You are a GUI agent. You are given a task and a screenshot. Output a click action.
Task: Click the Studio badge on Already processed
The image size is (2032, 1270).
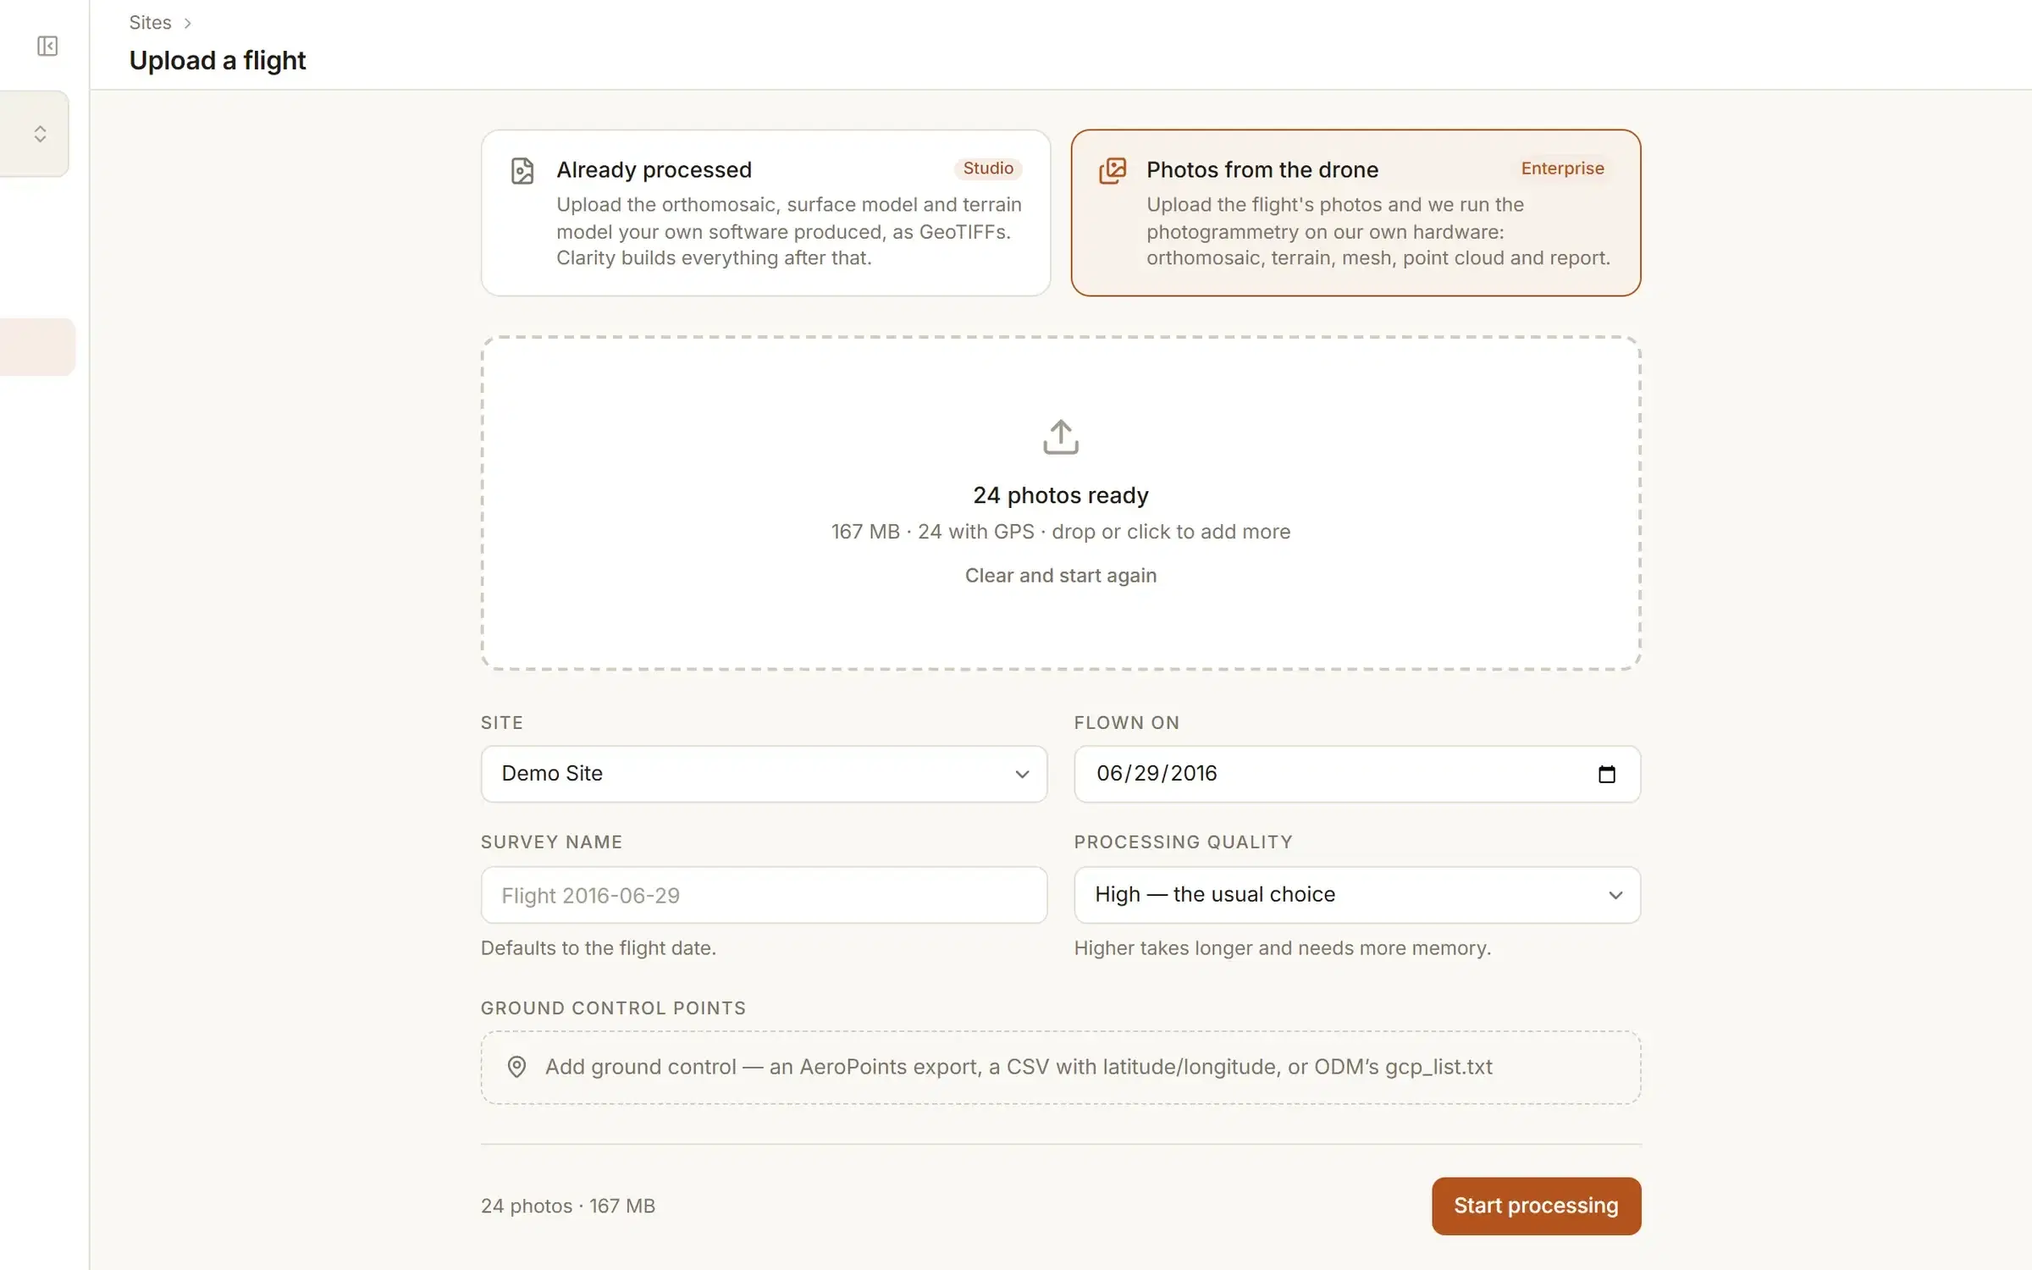tap(988, 168)
